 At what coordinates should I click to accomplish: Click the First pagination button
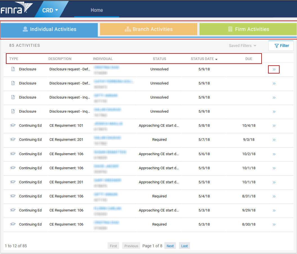click(x=113, y=246)
